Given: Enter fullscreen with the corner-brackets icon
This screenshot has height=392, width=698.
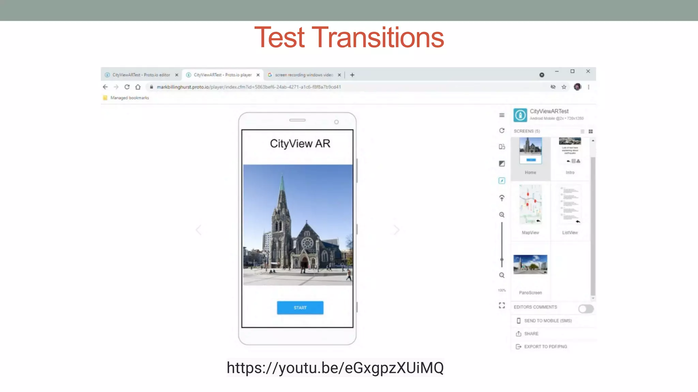Looking at the screenshot, I should [502, 306].
